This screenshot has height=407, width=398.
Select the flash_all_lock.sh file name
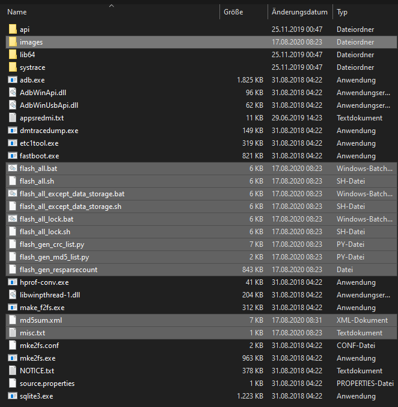pyautogui.click(x=45, y=232)
